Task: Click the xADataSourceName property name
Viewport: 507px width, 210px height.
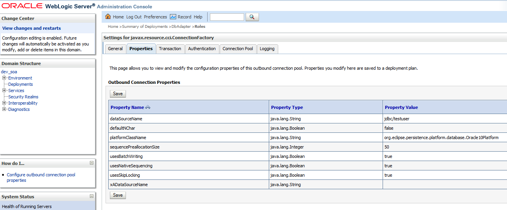Action: click(x=129, y=185)
